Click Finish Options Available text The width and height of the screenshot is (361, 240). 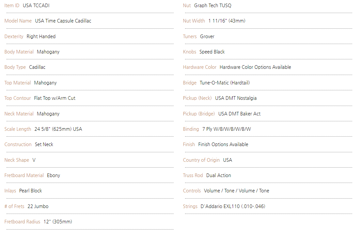(x=223, y=144)
